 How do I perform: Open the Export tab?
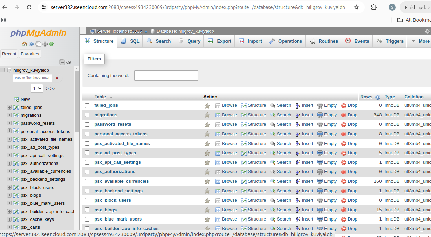[x=220, y=41]
